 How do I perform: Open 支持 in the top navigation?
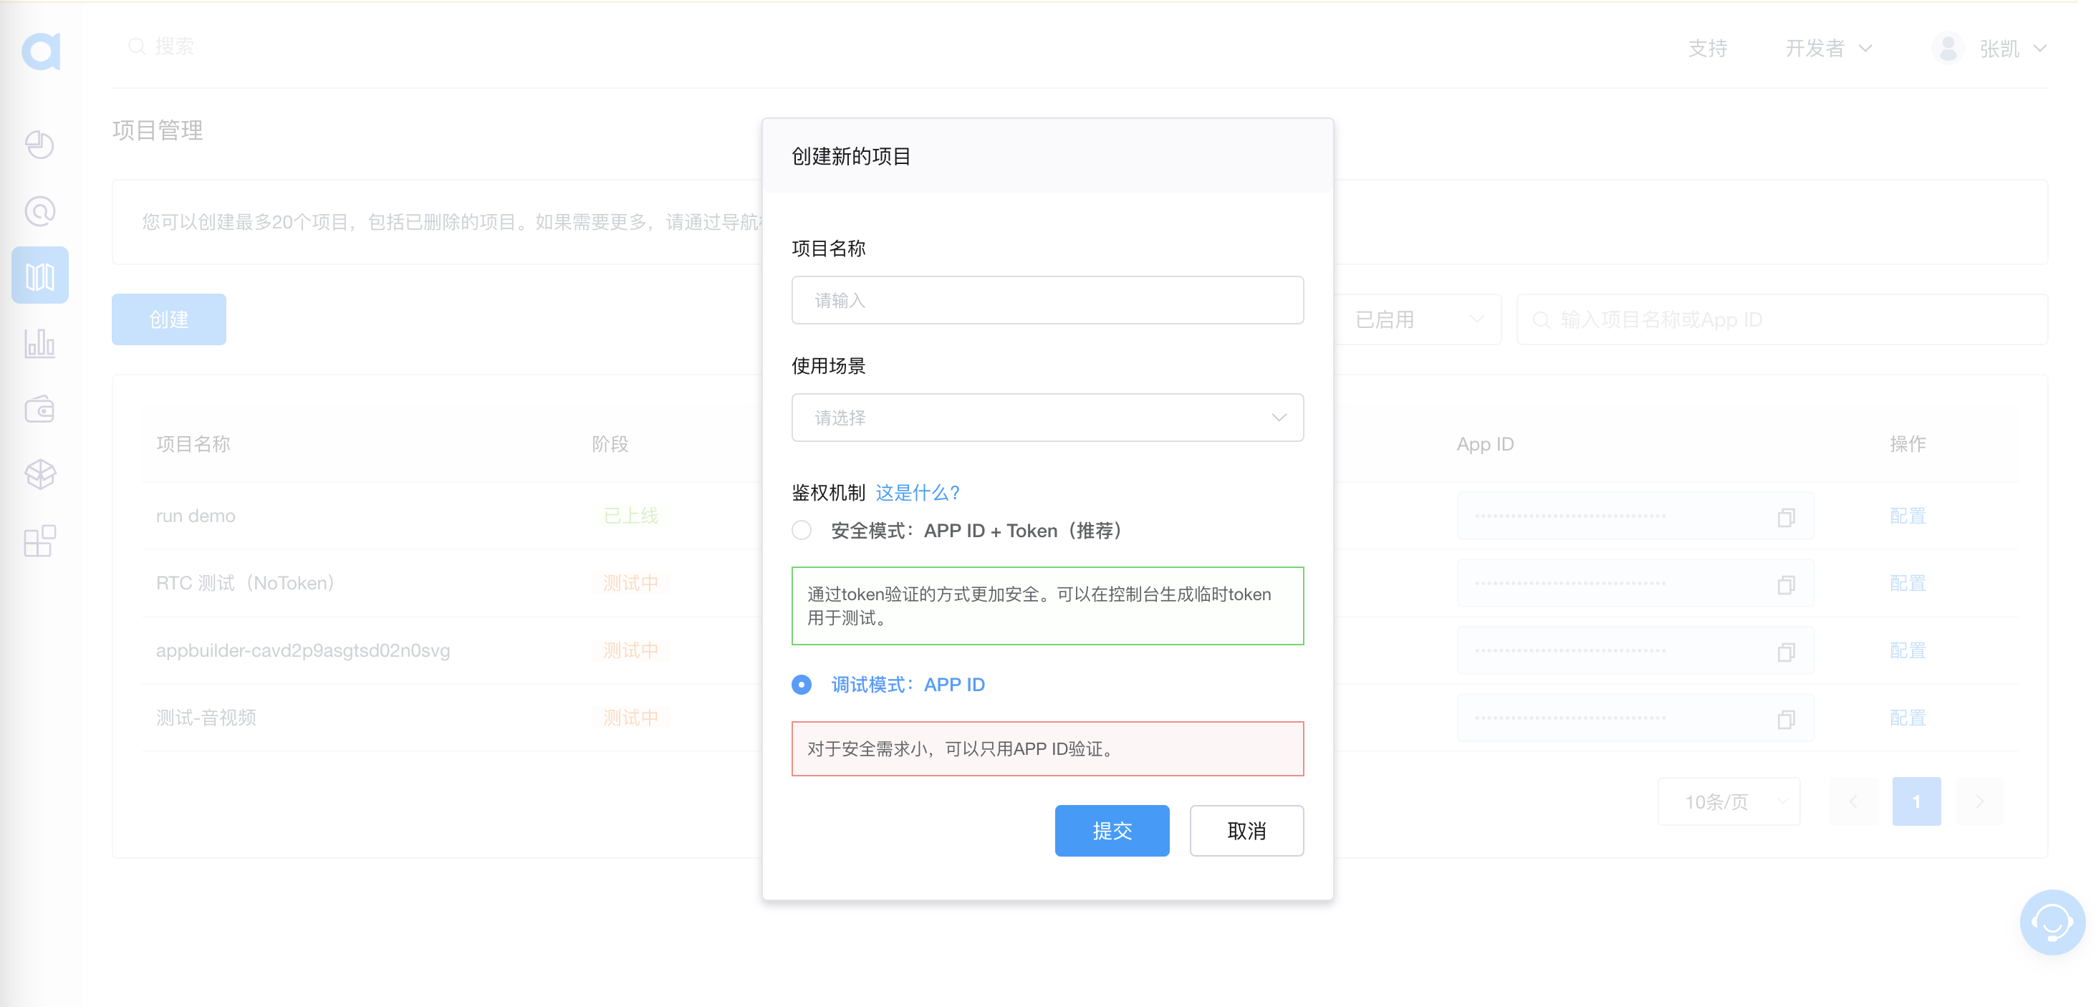1707,48
